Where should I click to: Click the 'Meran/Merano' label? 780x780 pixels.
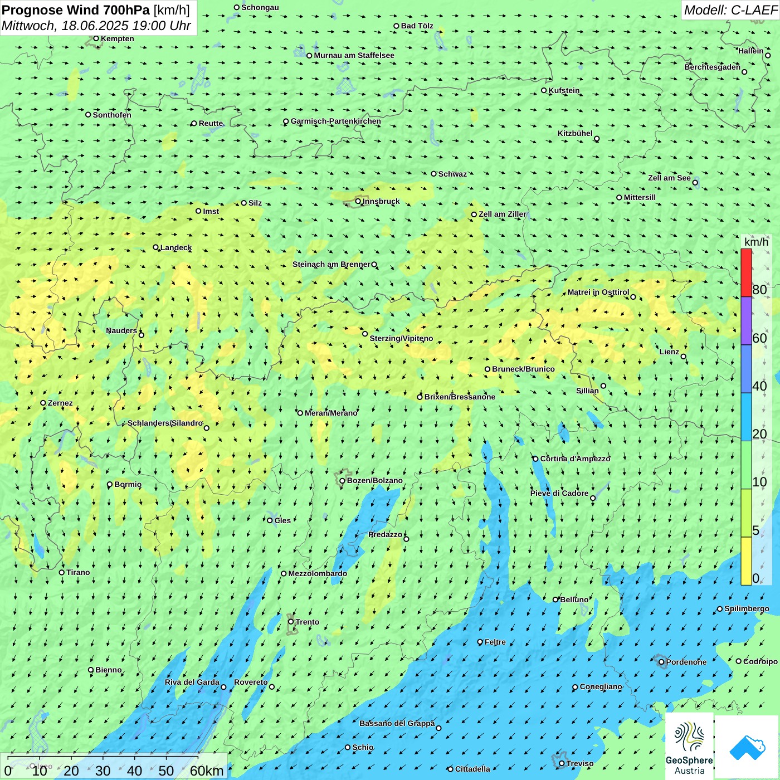pyautogui.click(x=331, y=413)
